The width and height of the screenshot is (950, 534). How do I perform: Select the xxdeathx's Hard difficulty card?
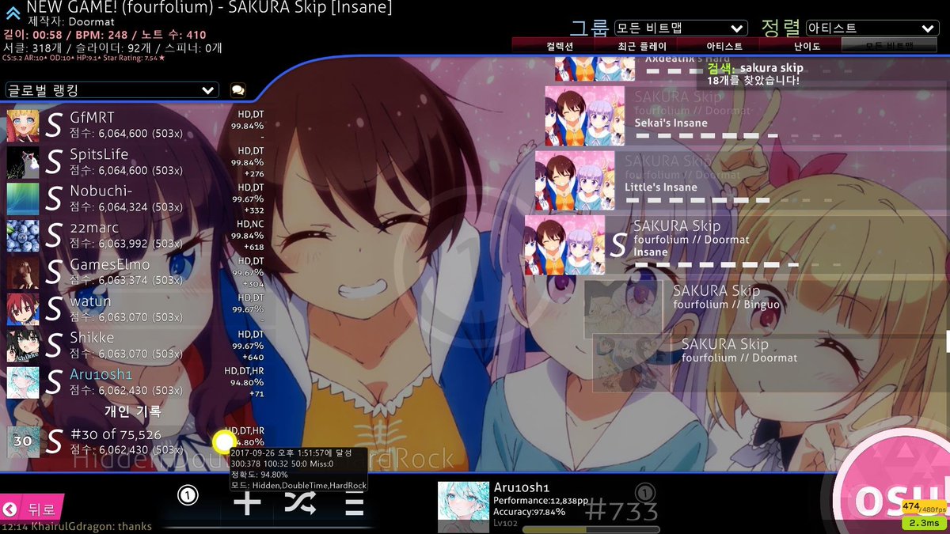coord(750,68)
